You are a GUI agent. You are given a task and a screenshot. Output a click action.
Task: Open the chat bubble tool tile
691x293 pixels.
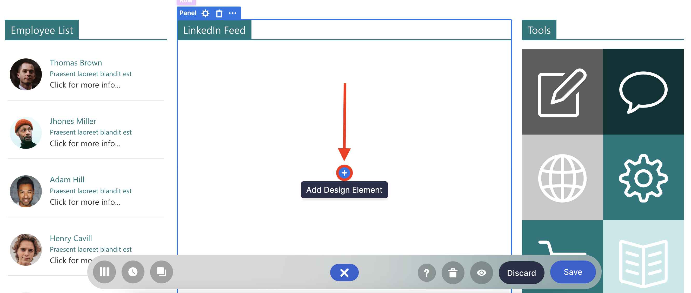click(x=643, y=91)
